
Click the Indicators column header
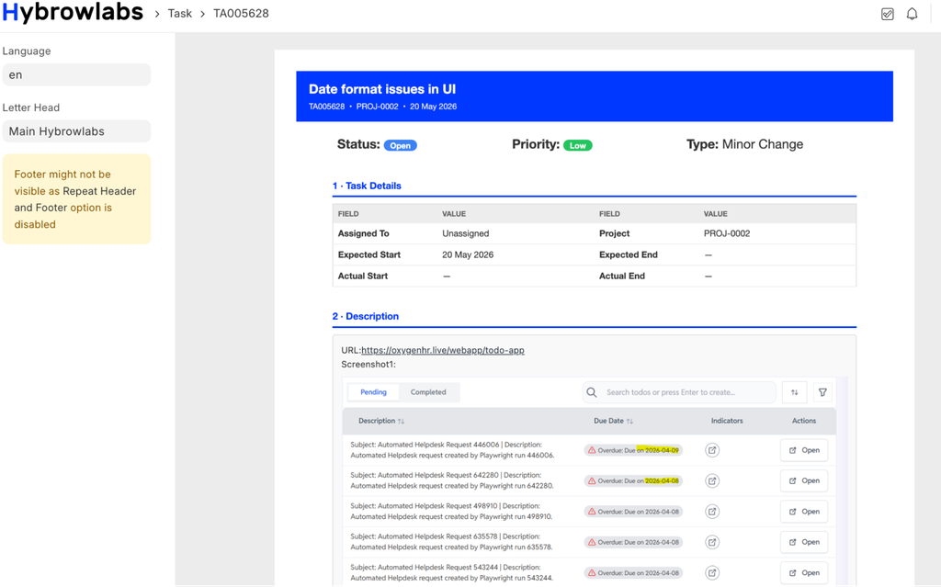[727, 421]
